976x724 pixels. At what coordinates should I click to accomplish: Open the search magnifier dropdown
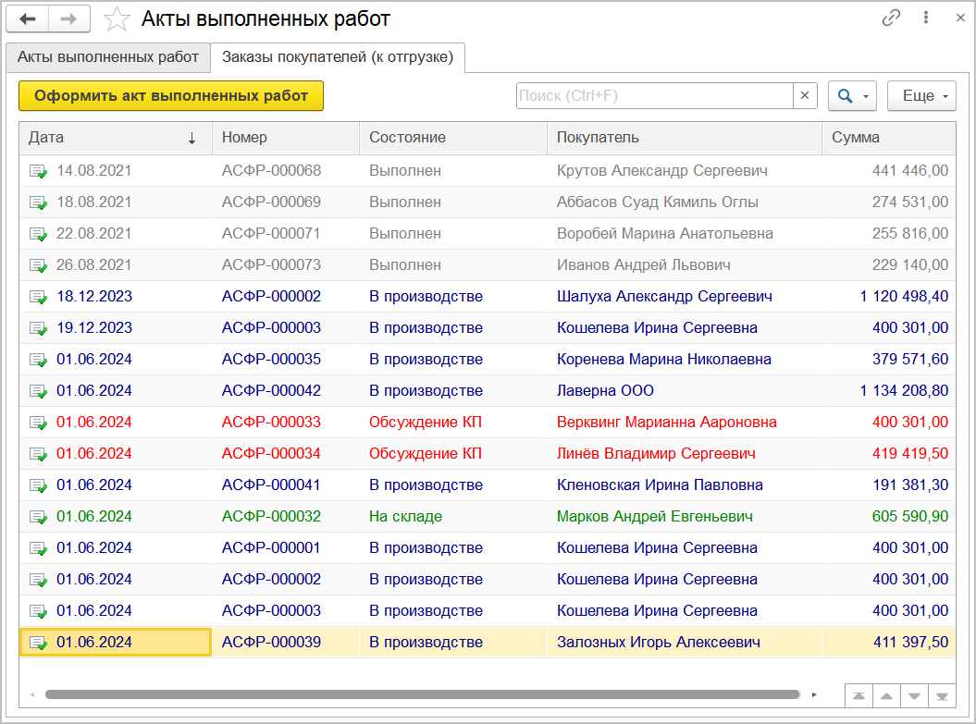(852, 95)
